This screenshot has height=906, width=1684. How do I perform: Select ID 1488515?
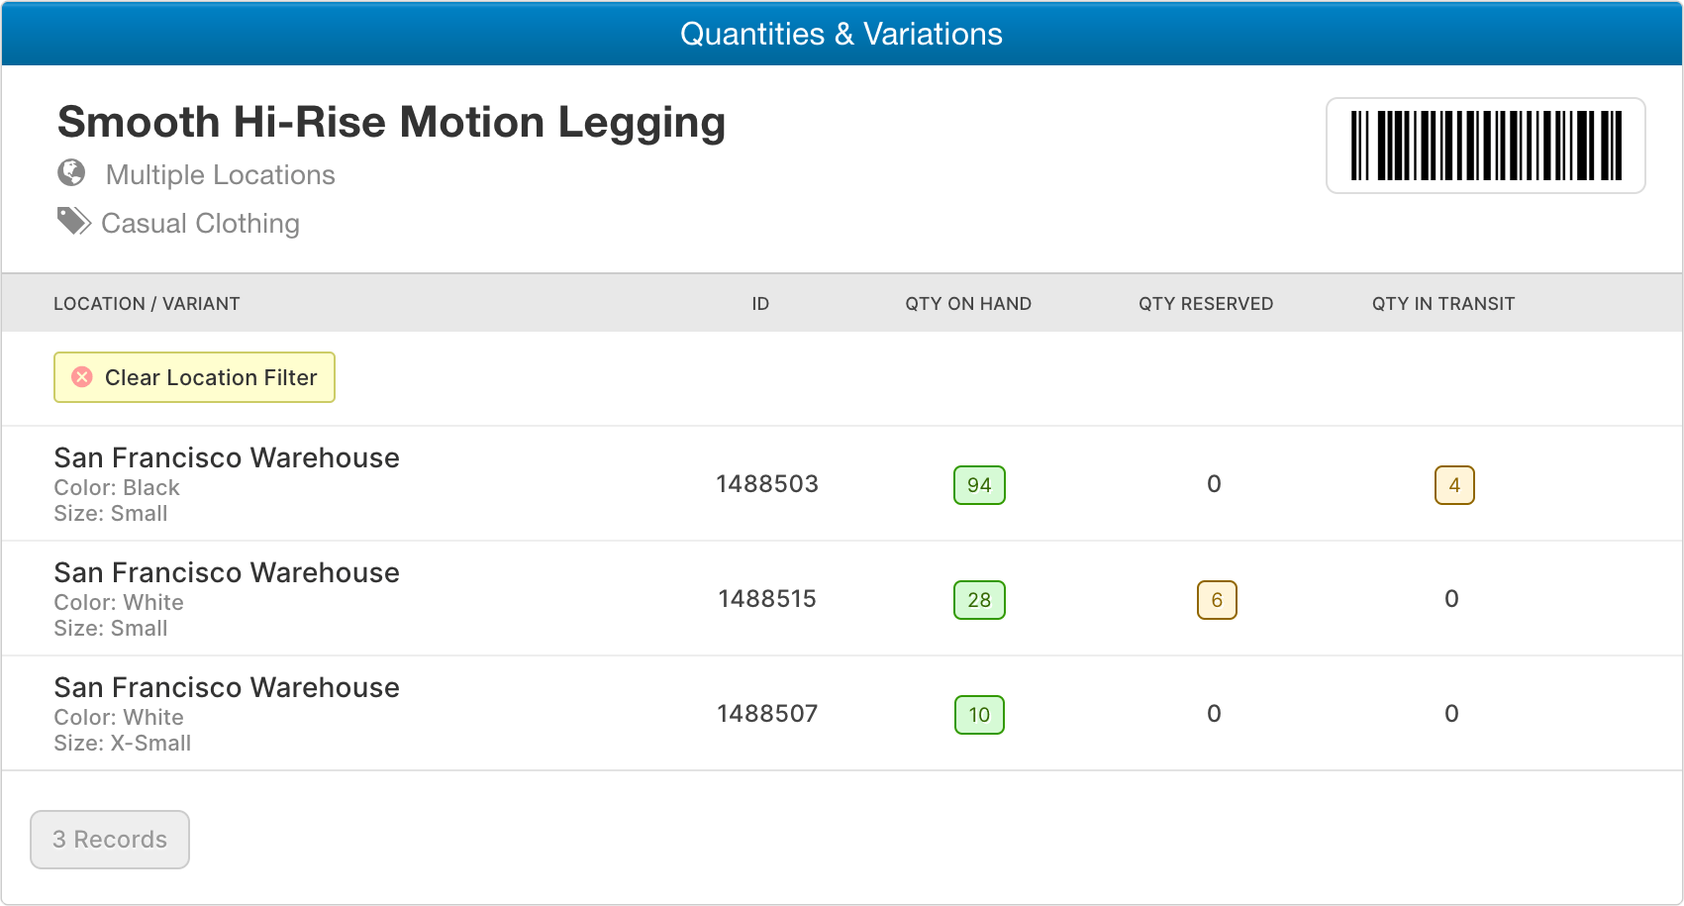point(767,599)
